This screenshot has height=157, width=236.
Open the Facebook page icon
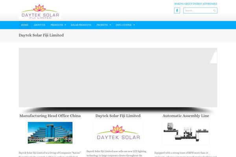pyautogui.click(x=177, y=11)
